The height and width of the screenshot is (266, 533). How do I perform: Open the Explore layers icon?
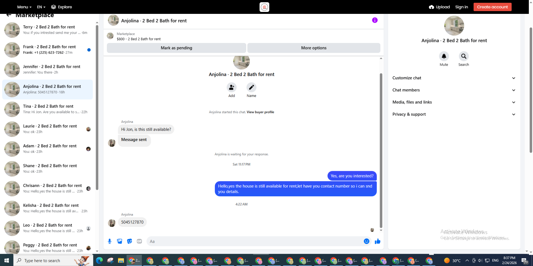coord(54,7)
